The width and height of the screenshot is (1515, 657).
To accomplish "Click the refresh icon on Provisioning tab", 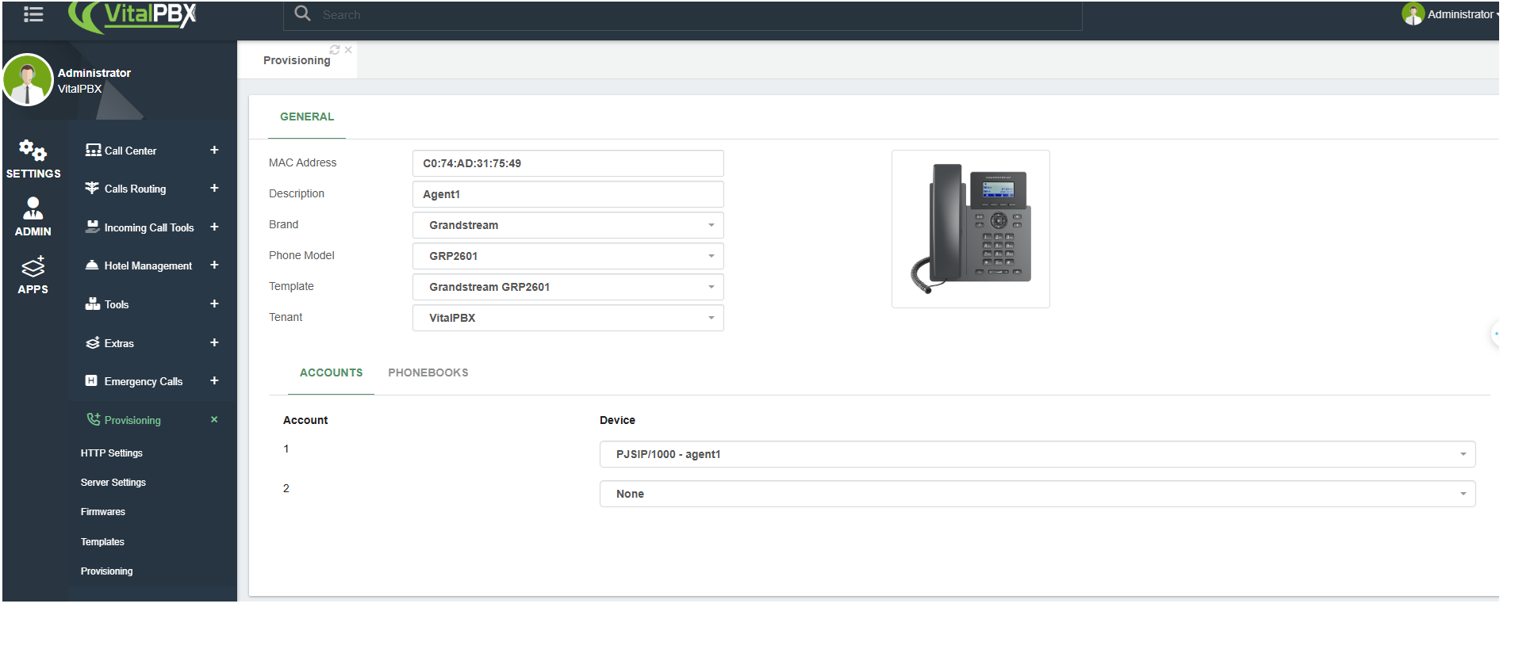I will [x=335, y=50].
